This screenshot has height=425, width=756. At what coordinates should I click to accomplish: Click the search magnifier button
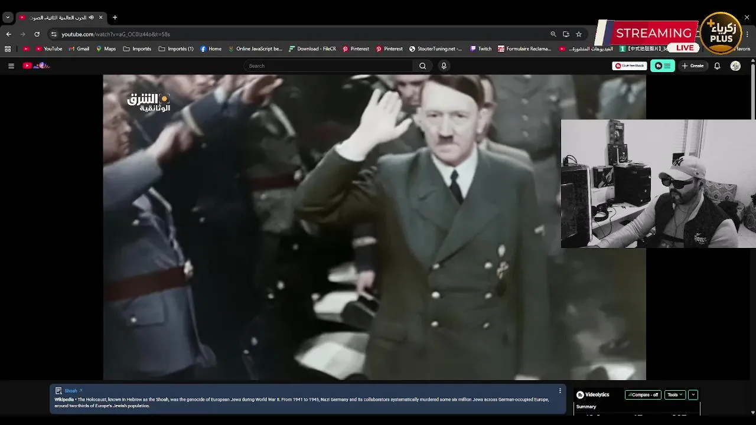point(422,66)
